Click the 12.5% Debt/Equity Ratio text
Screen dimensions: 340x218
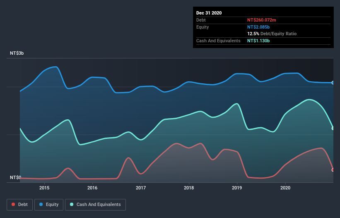272,34
